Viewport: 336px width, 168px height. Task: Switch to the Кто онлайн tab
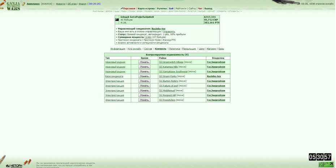point(134,49)
